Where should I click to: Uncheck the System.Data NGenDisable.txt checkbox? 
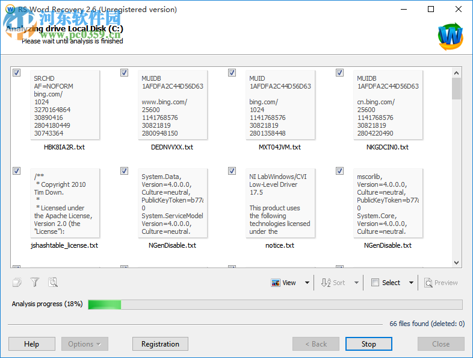click(125, 171)
